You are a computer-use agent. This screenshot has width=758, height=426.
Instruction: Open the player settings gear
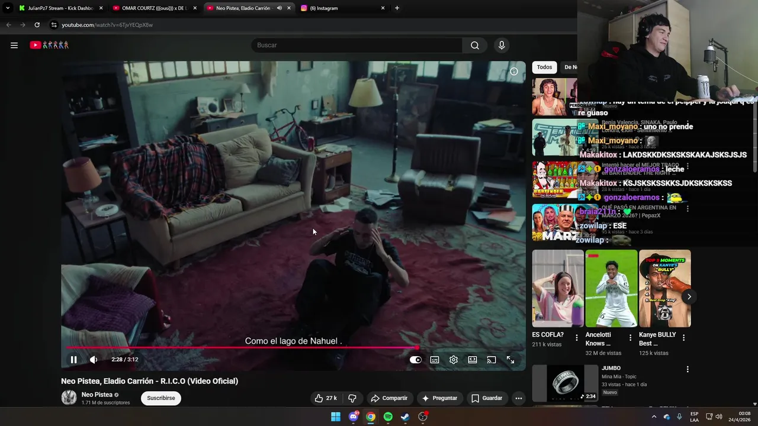tap(454, 360)
